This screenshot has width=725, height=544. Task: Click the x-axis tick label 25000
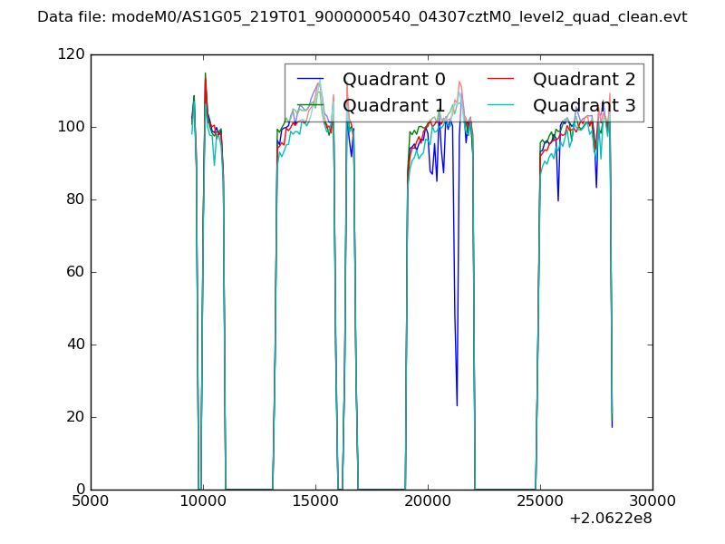tap(539, 502)
